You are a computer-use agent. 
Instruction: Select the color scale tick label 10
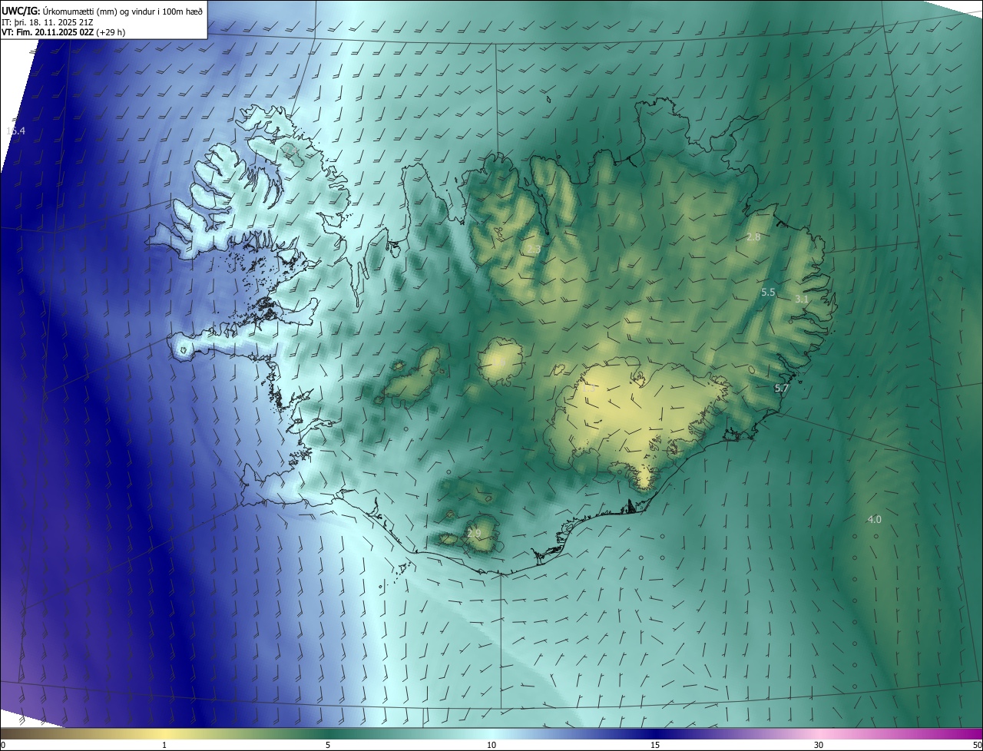[x=491, y=746]
